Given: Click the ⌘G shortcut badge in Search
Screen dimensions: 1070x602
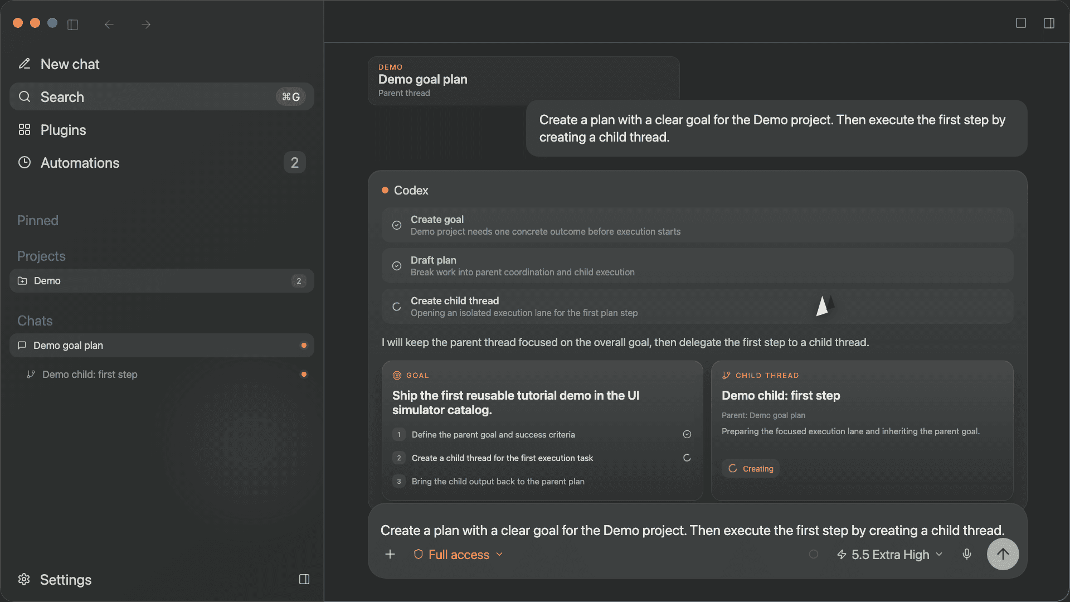Looking at the screenshot, I should pos(291,96).
